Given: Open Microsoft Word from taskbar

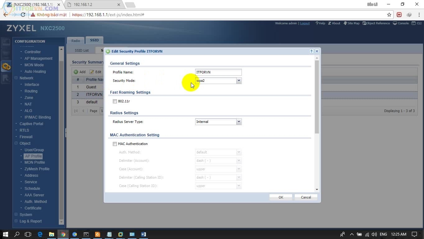Looking at the screenshot, I should pos(143,234).
